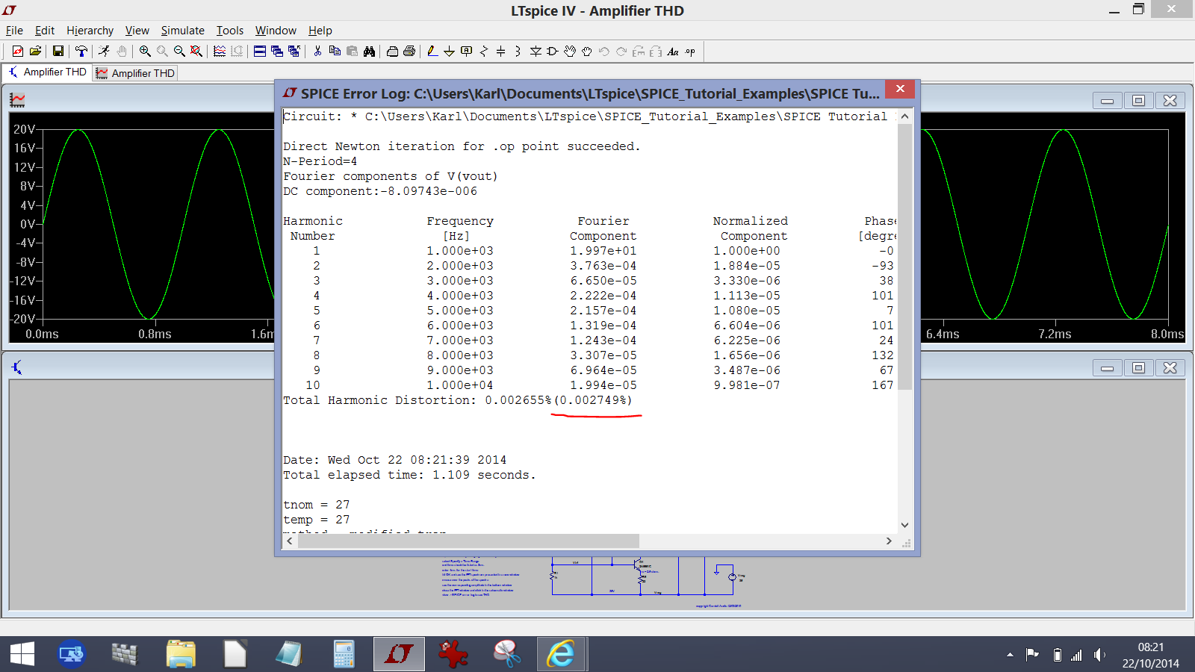Image resolution: width=1195 pixels, height=672 pixels.
Task: Open the Simulate menu
Action: coord(182,31)
